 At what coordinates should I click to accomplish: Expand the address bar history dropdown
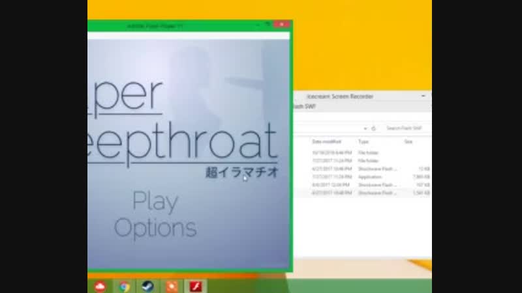[365, 128]
